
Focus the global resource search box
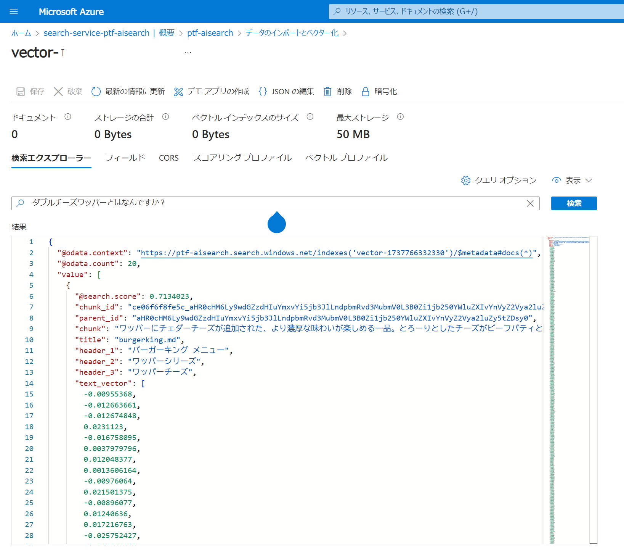(x=476, y=11)
